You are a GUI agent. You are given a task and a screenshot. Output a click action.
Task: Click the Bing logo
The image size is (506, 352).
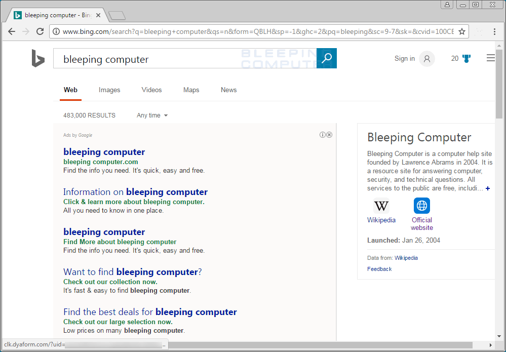(38, 58)
